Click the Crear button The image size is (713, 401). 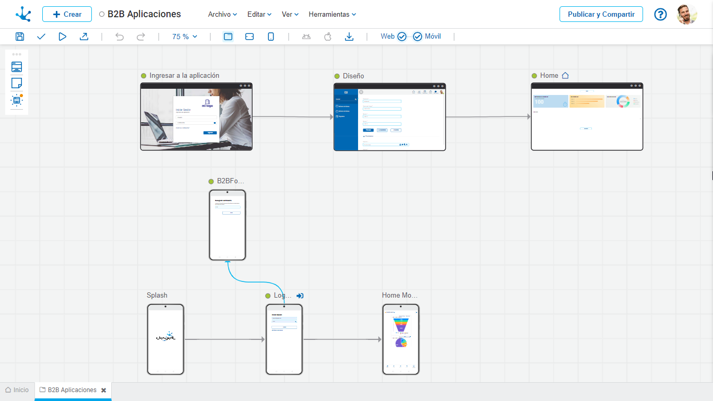pos(67,15)
